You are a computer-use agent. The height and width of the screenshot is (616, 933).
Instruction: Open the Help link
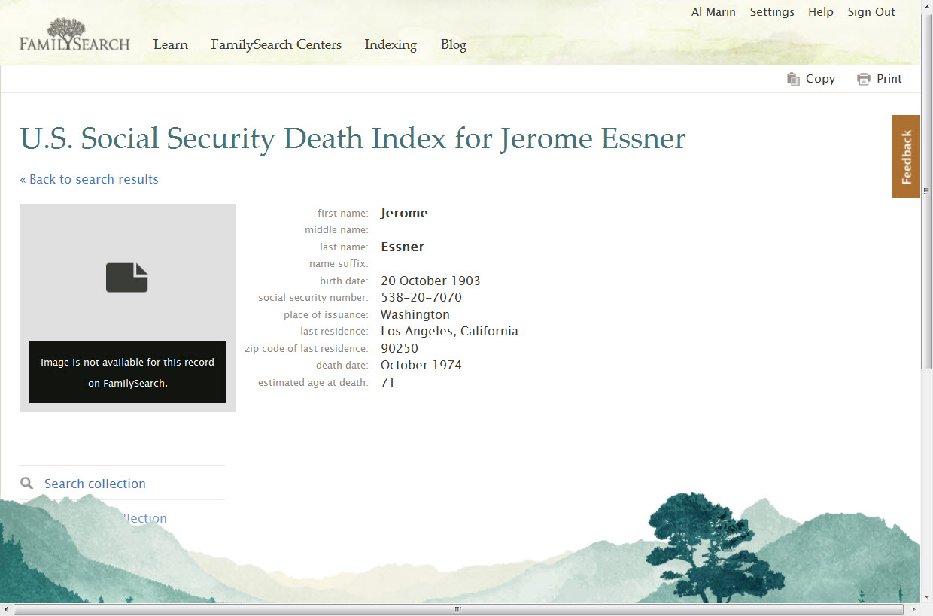pyautogui.click(x=821, y=12)
